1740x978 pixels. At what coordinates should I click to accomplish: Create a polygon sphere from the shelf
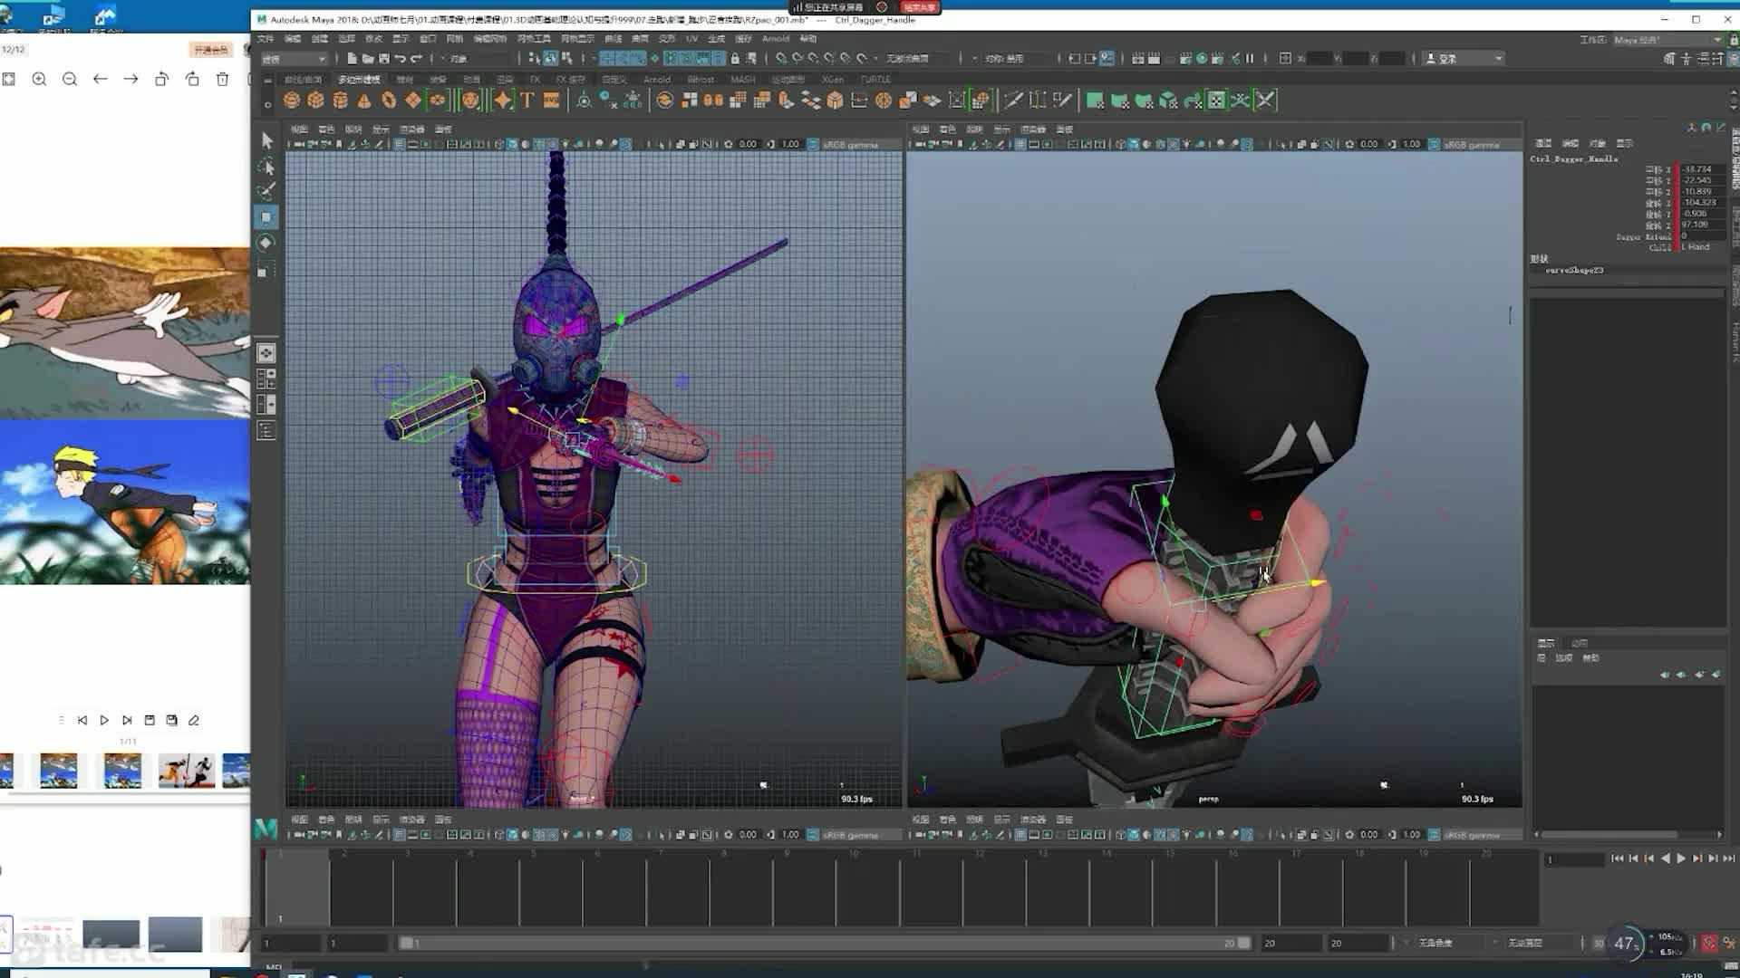coord(291,101)
